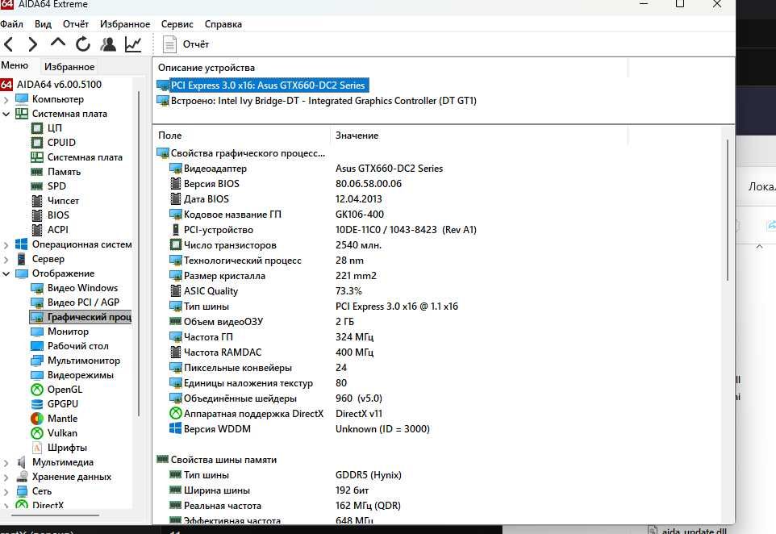Click the value 10DE-11C0 / 1043-8423 (Rev A1)
This screenshot has width=776, height=534.
(x=406, y=230)
